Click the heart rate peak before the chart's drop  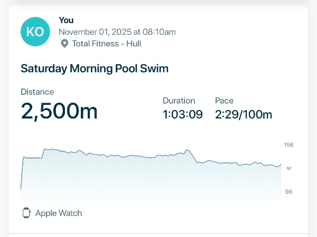tap(188, 150)
